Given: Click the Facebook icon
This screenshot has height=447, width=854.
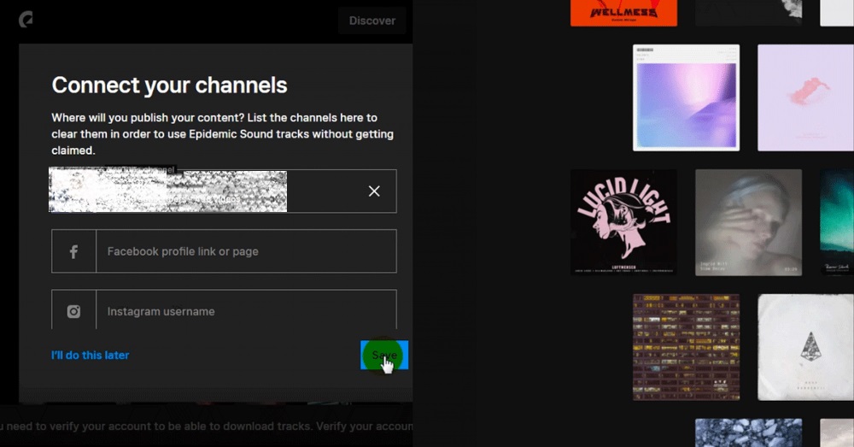Looking at the screenshot, I should click(x=74, y=251).
